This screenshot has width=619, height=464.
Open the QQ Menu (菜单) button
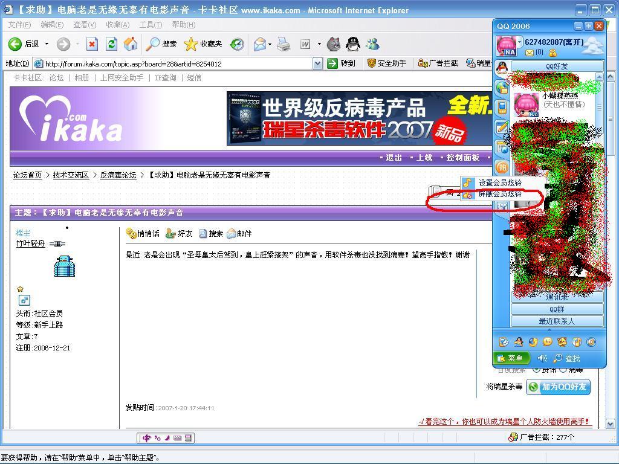coord(510,358)
